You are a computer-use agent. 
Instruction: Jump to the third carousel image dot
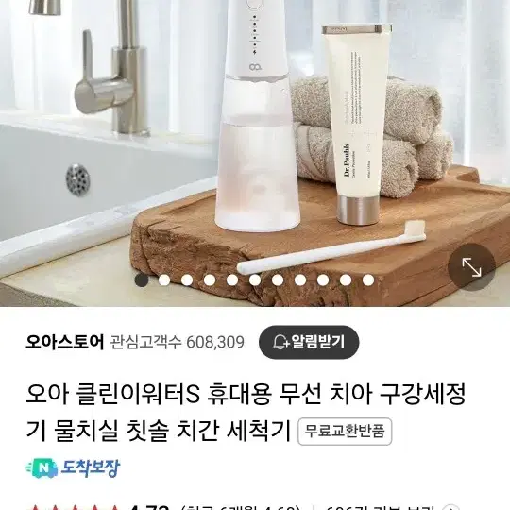point(187,280)
